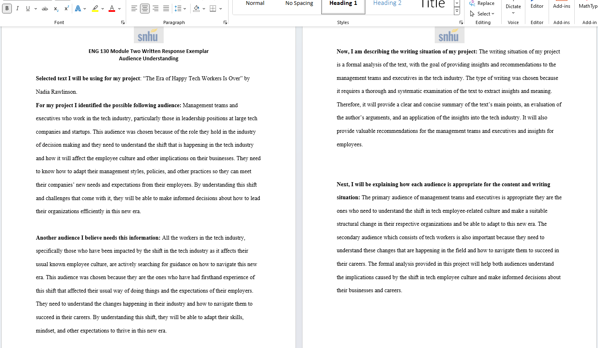Open the Text Effects dropdown arrow
This screenshot has height=348, width=598.
(x=84, y=9)
